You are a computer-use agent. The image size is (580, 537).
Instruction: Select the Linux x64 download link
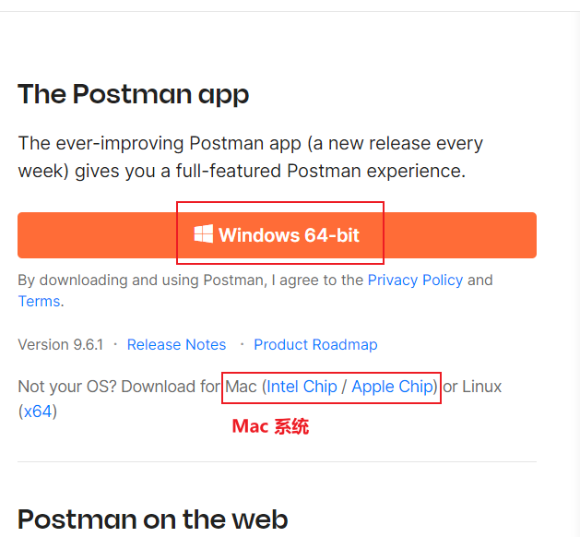coord(38,411)
